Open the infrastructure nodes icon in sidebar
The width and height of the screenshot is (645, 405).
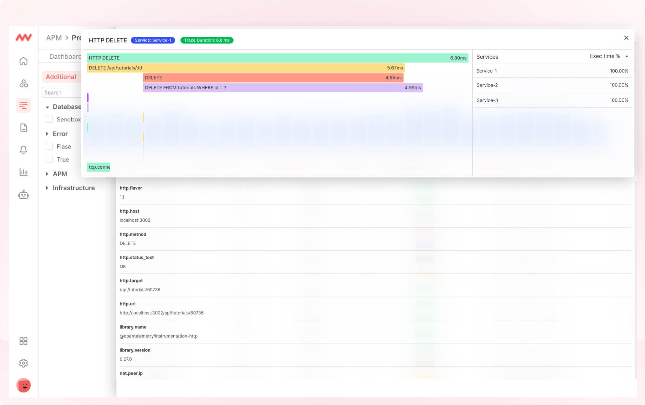pyautogui.click(x=23, y=83)
